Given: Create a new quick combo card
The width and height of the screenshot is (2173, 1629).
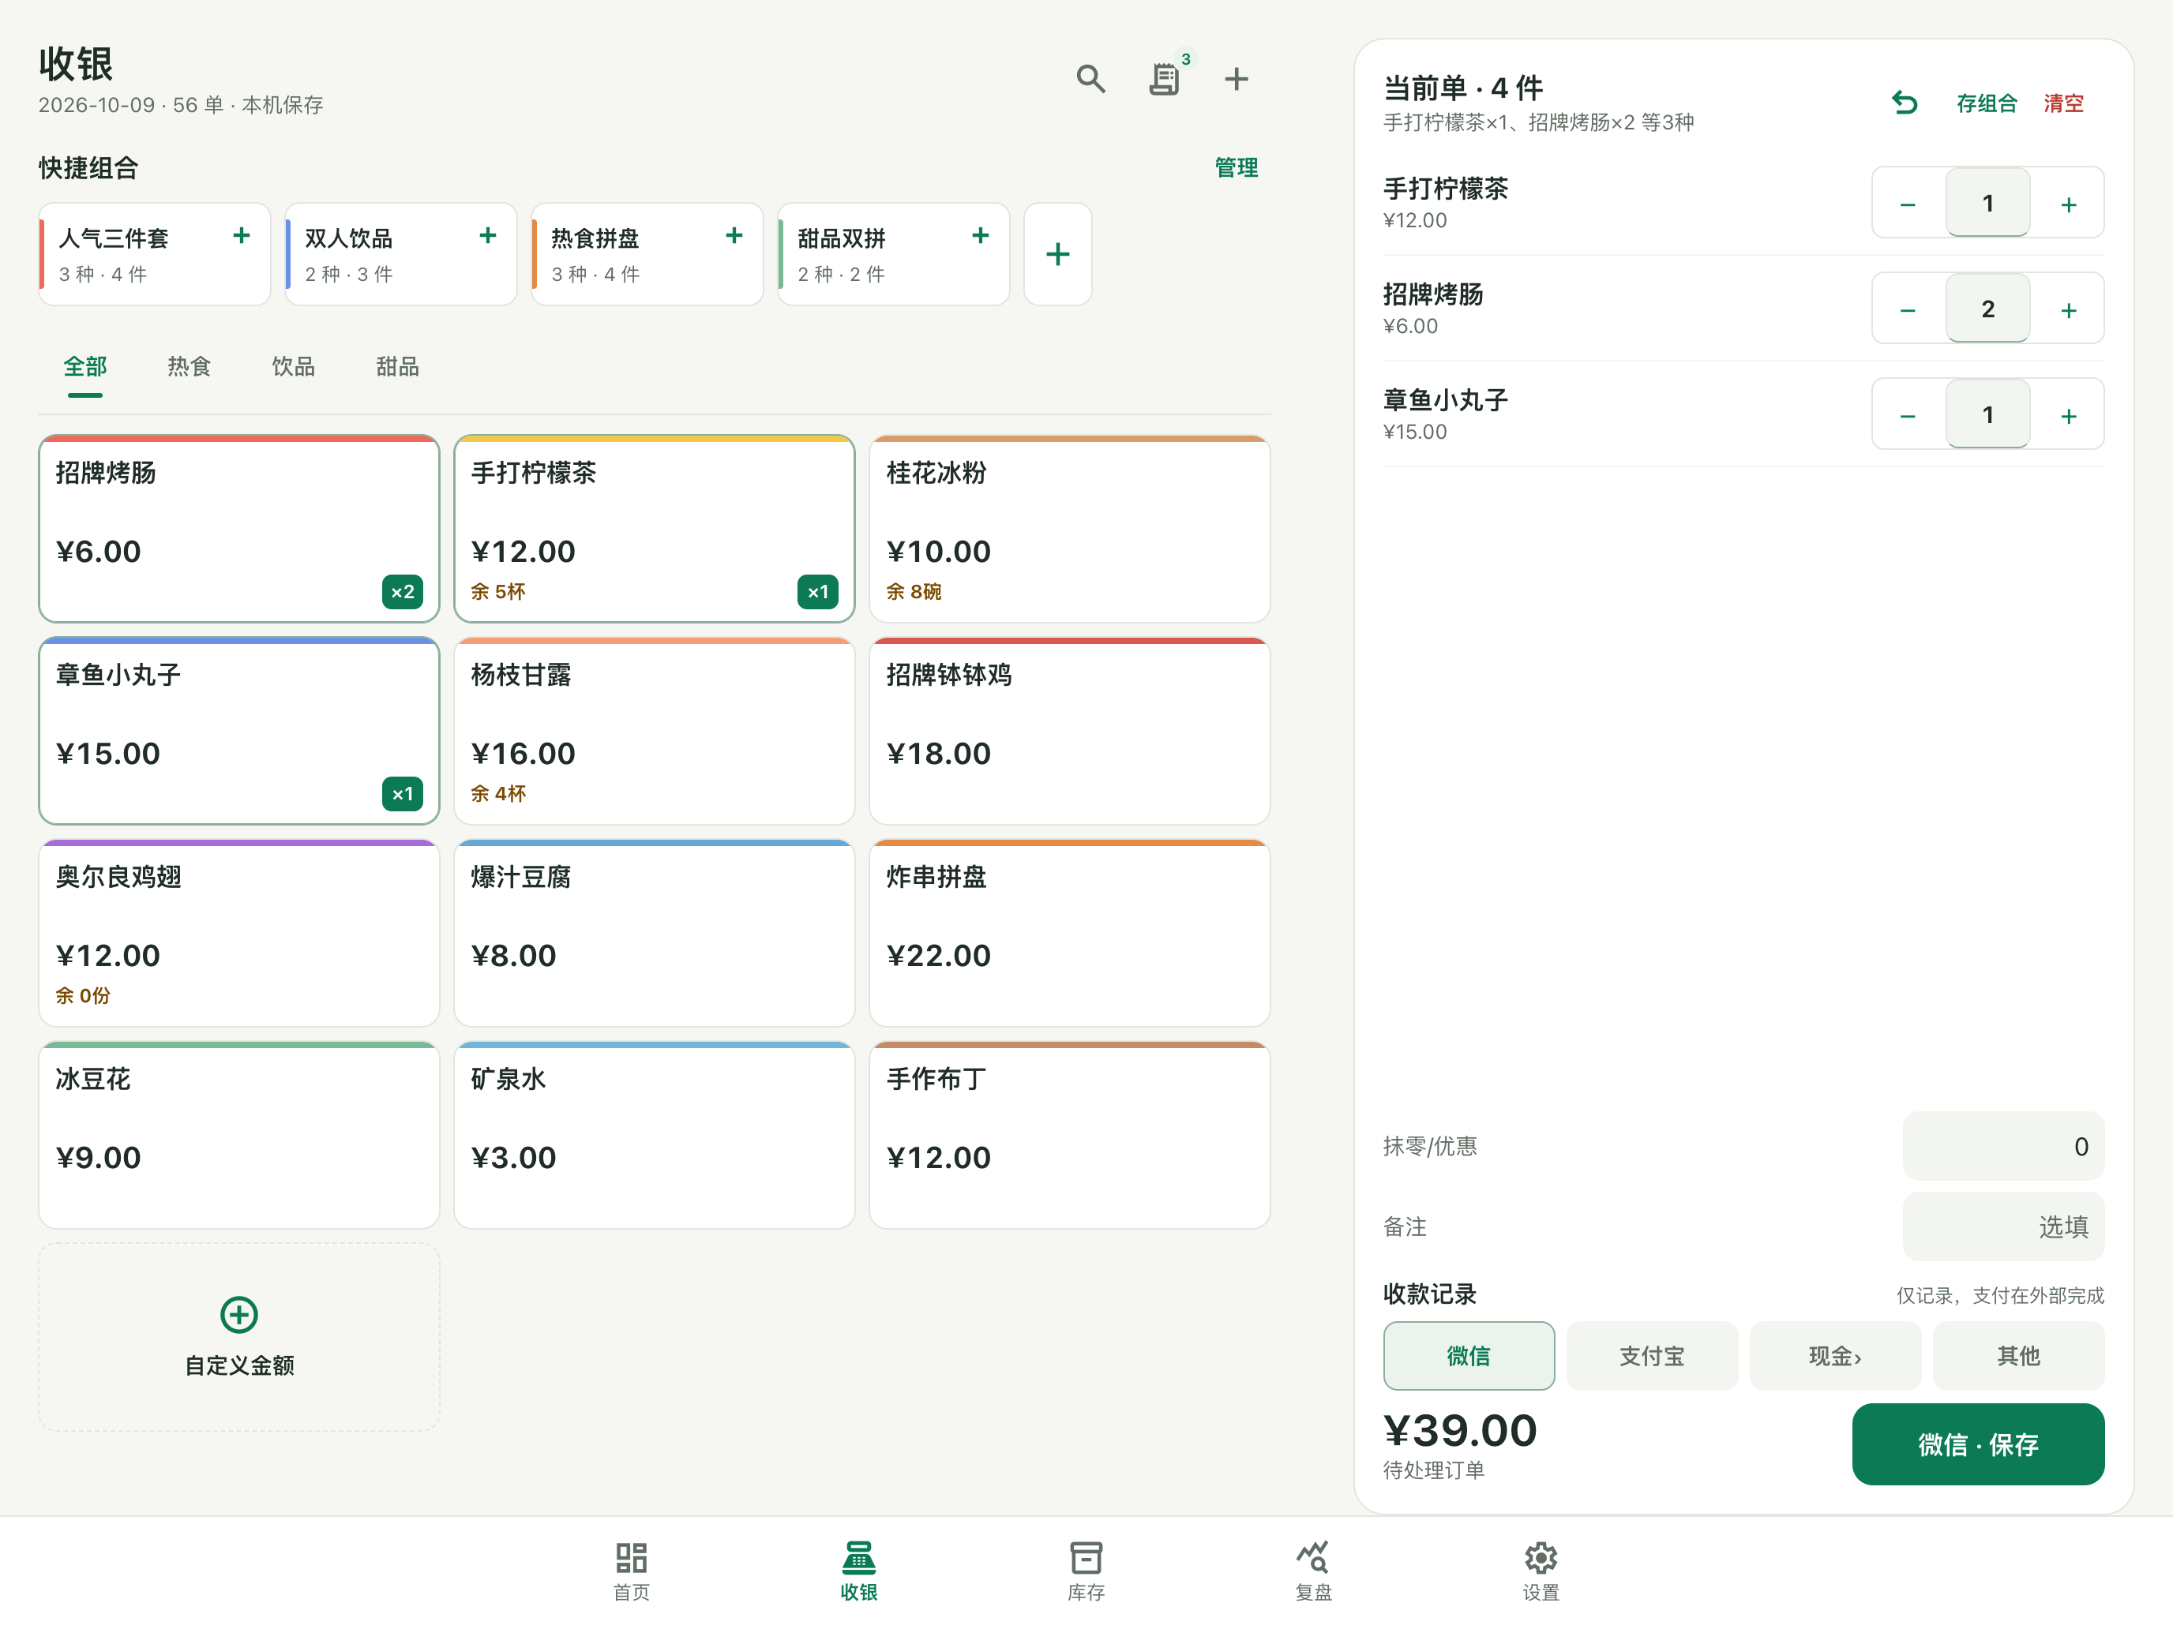Looking at the screenshot, I should [1058, 254].
